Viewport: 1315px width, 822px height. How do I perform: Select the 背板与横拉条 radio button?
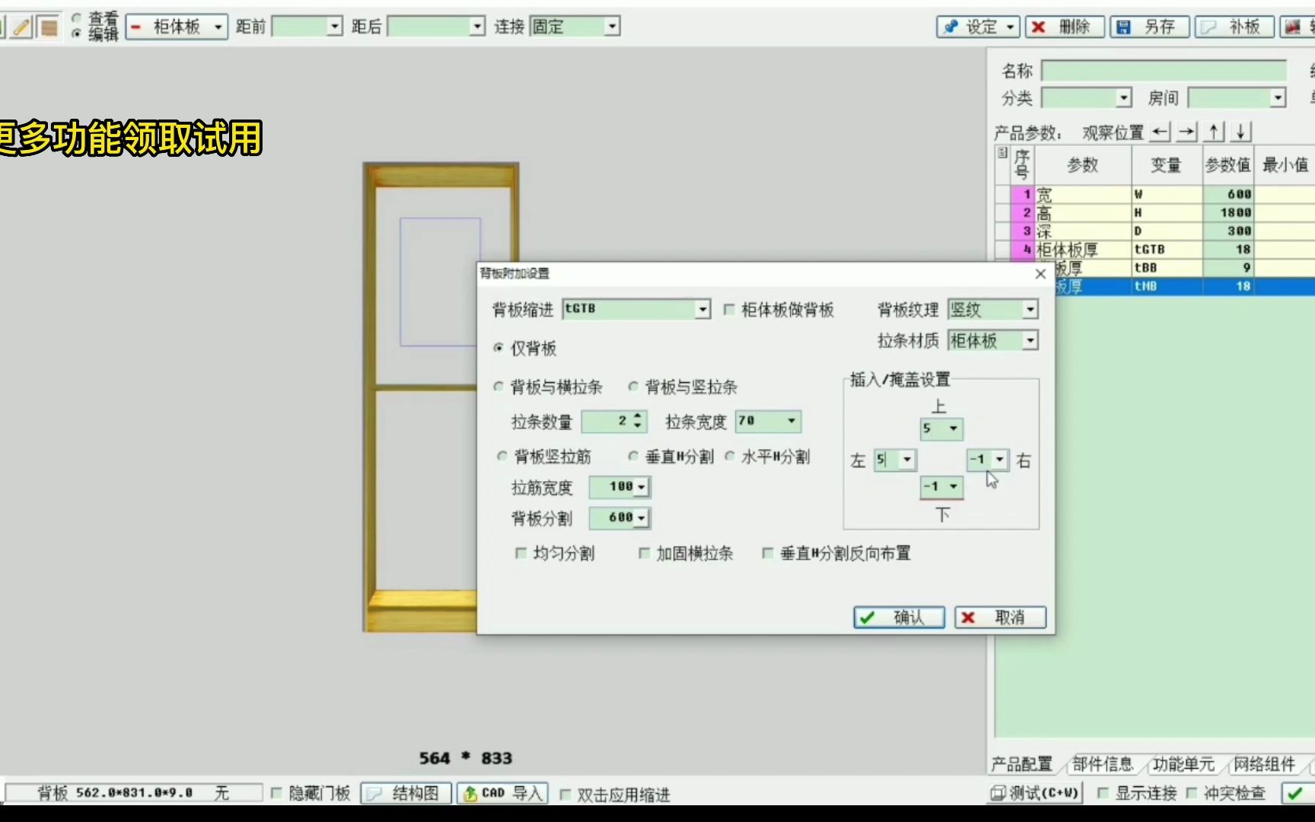[500, 387]
